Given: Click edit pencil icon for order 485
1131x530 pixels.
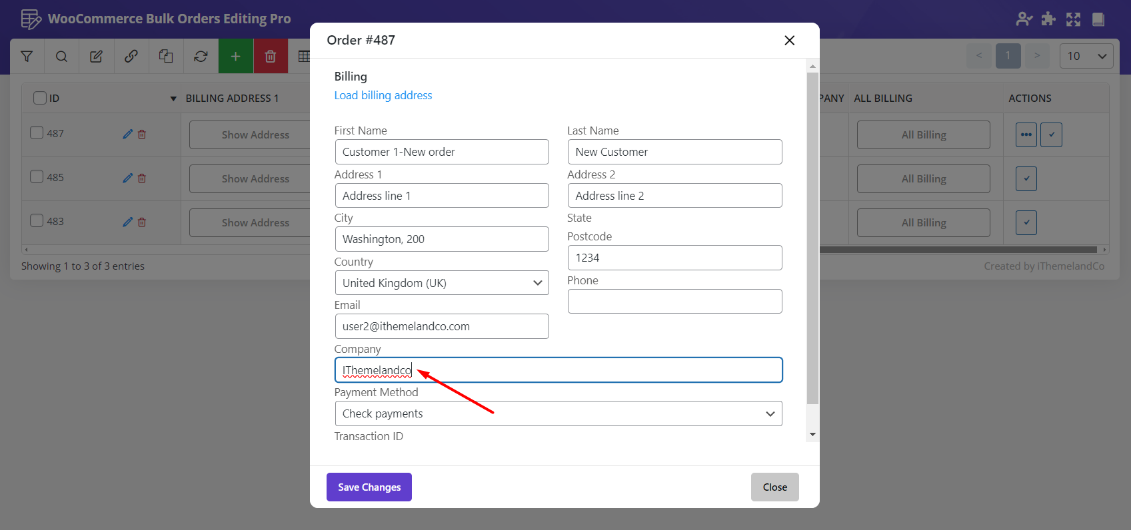Looking at the screenshot, I should [x=127, y=178].
